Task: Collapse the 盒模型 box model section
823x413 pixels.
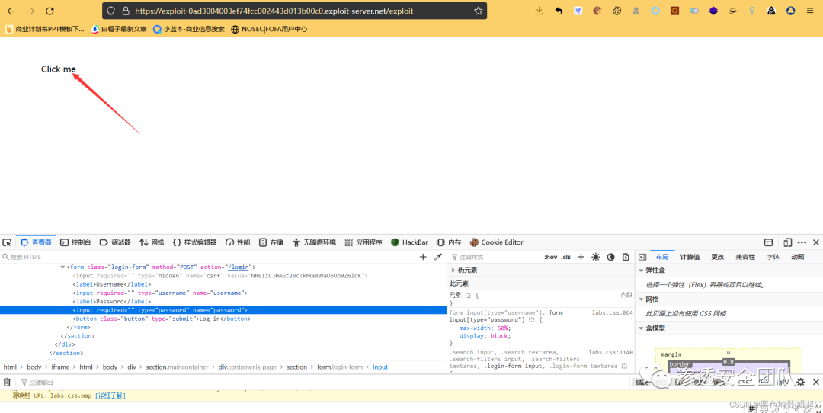Action: pyautogui.click(x=641, y=328)
